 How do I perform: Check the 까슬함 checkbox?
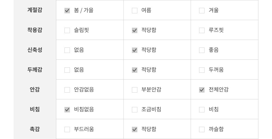pyautogui.click(x=202, y=129)
